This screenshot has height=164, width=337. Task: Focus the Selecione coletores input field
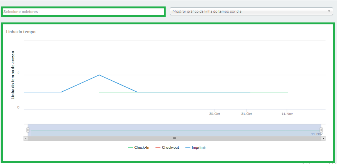[83, 12]
